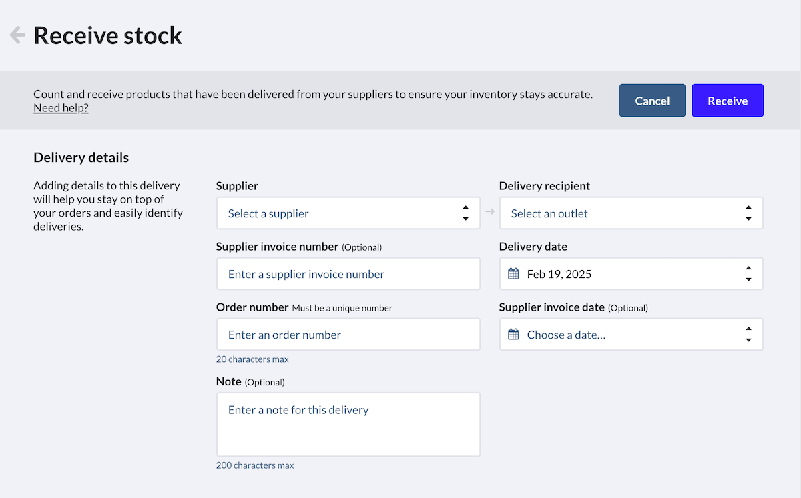Click the calendar icon in Delivery date
This screenshot has height=498, width=801.
[513, 274]
